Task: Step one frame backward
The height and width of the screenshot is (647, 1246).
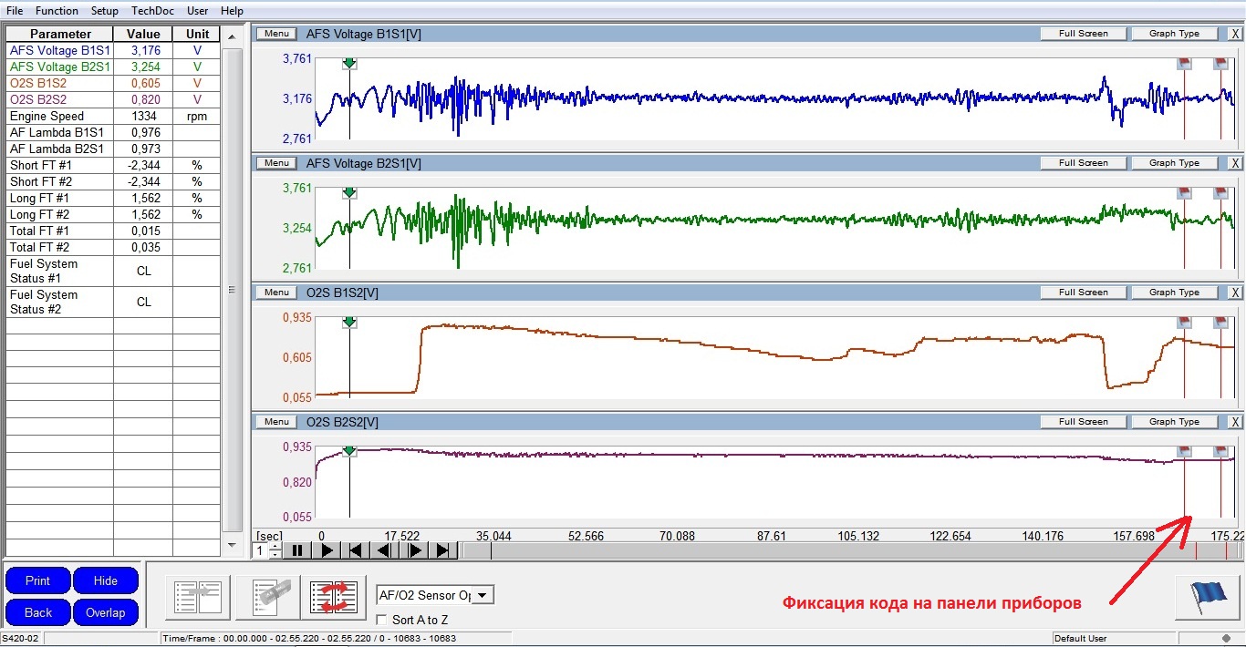Action: tap(384, 550)
